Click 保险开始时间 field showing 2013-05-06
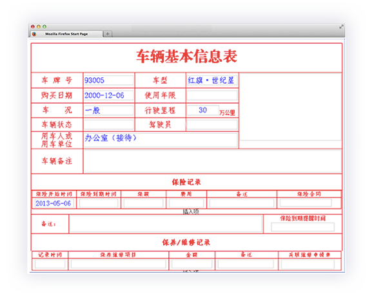This screenshot has width=374, height=296. [54, 203]
